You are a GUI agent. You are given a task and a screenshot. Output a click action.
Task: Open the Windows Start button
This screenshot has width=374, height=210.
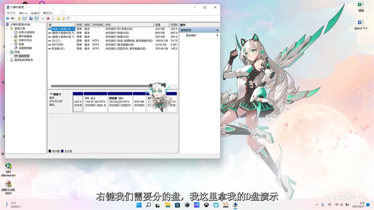(x=139, y=205)
